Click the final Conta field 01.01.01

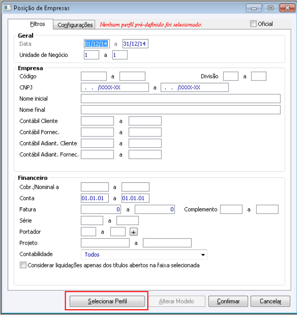click(136, 198)
